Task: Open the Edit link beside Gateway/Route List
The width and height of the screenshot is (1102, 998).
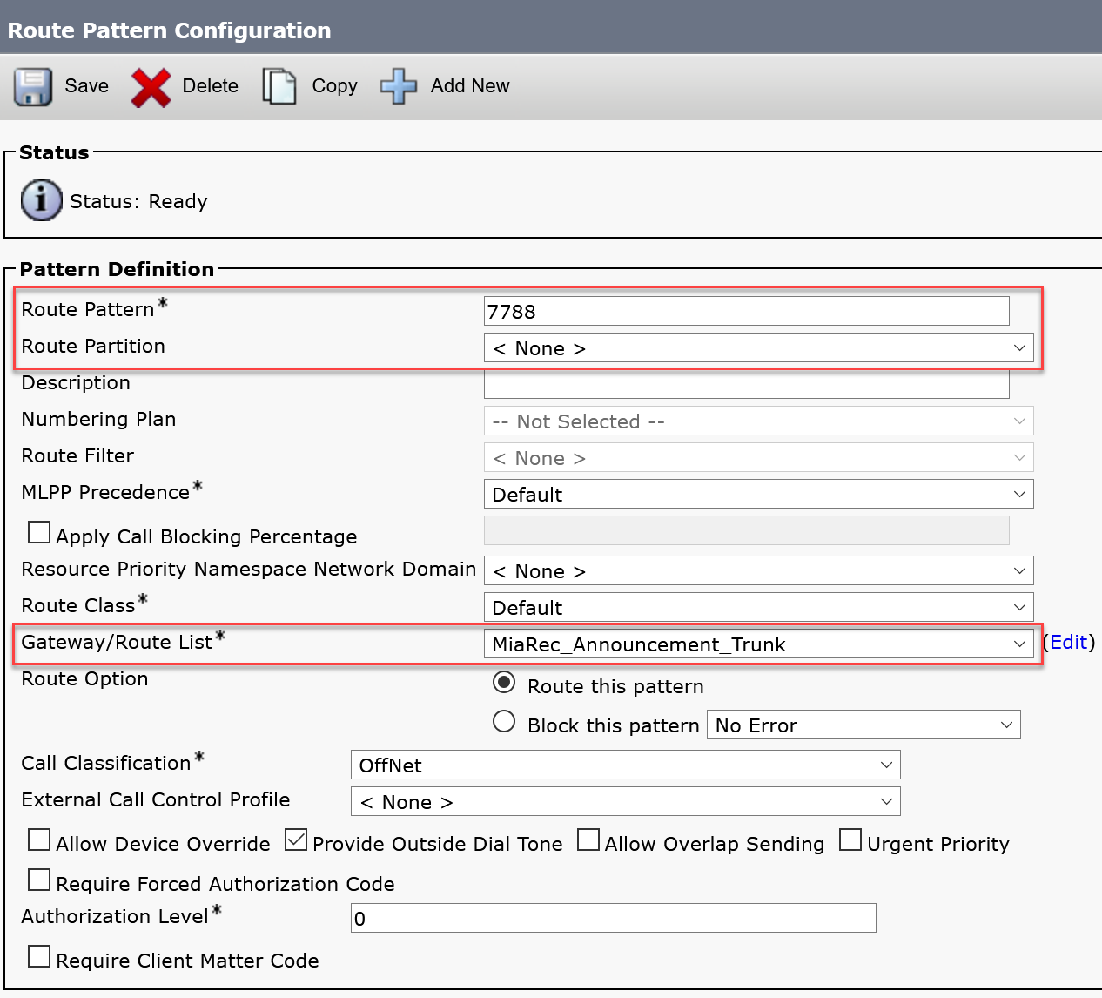Action: pos(1069,642)
